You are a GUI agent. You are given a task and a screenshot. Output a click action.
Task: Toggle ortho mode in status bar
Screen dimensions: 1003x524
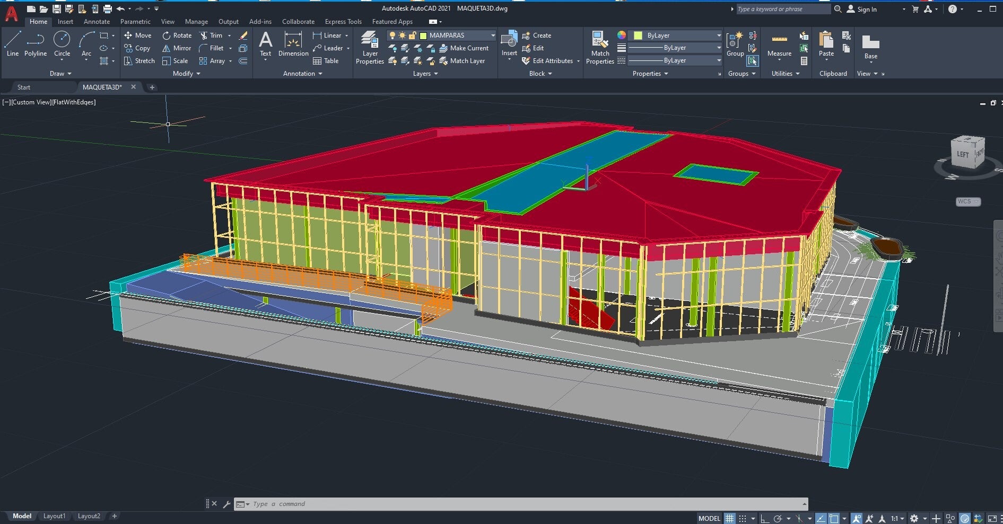(x=764, y=518)
